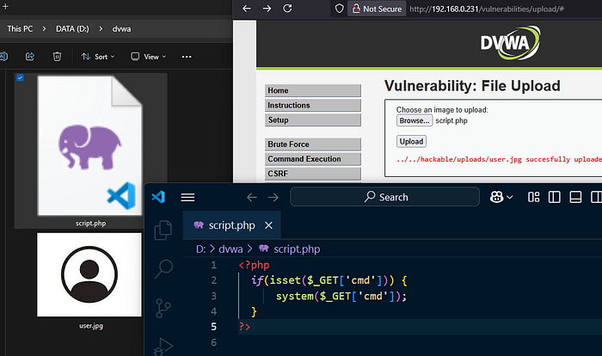The image size is (602, 356).
Task: Open Customize Layout icon in VS Code
Action: tap(534, 197)
